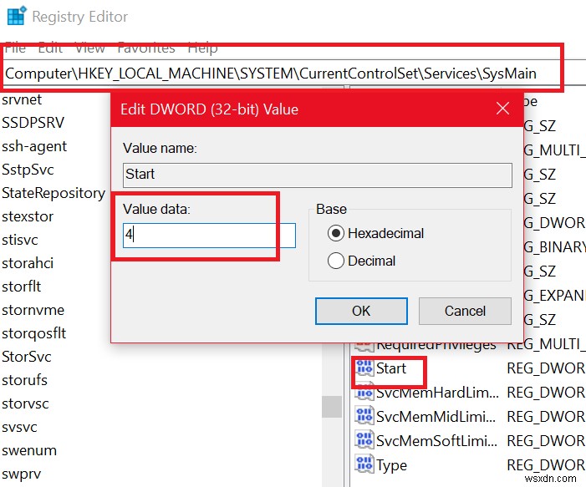586x487 pixels.
Task: Click OK to confirm the value
Action: point(361,311)
